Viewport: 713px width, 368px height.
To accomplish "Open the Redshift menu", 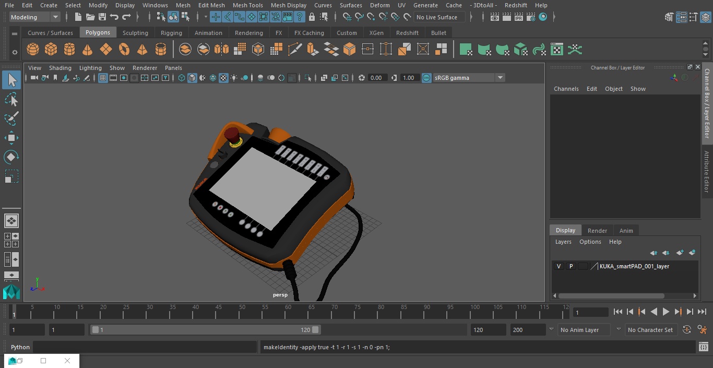I will pyautogui.click(x=516, y=5).
